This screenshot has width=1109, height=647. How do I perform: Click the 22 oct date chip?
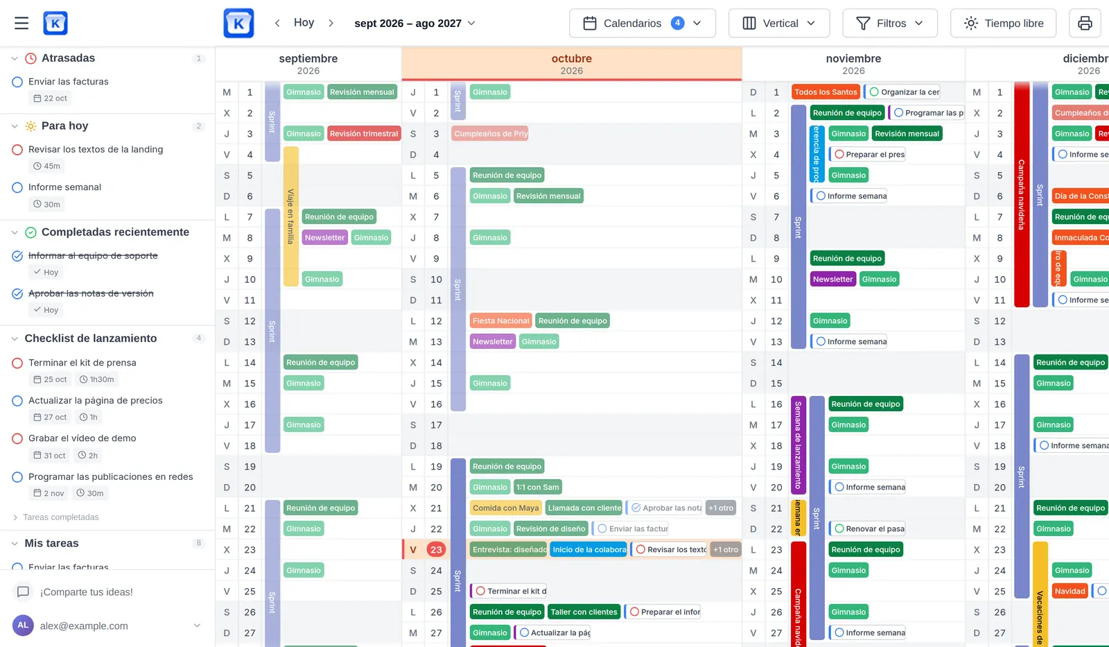point(50,98)
